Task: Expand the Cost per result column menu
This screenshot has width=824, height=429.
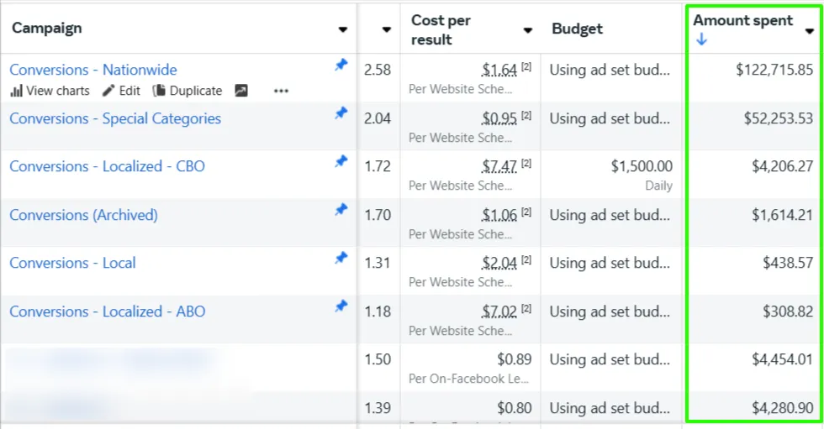Action: click(527, 30)
